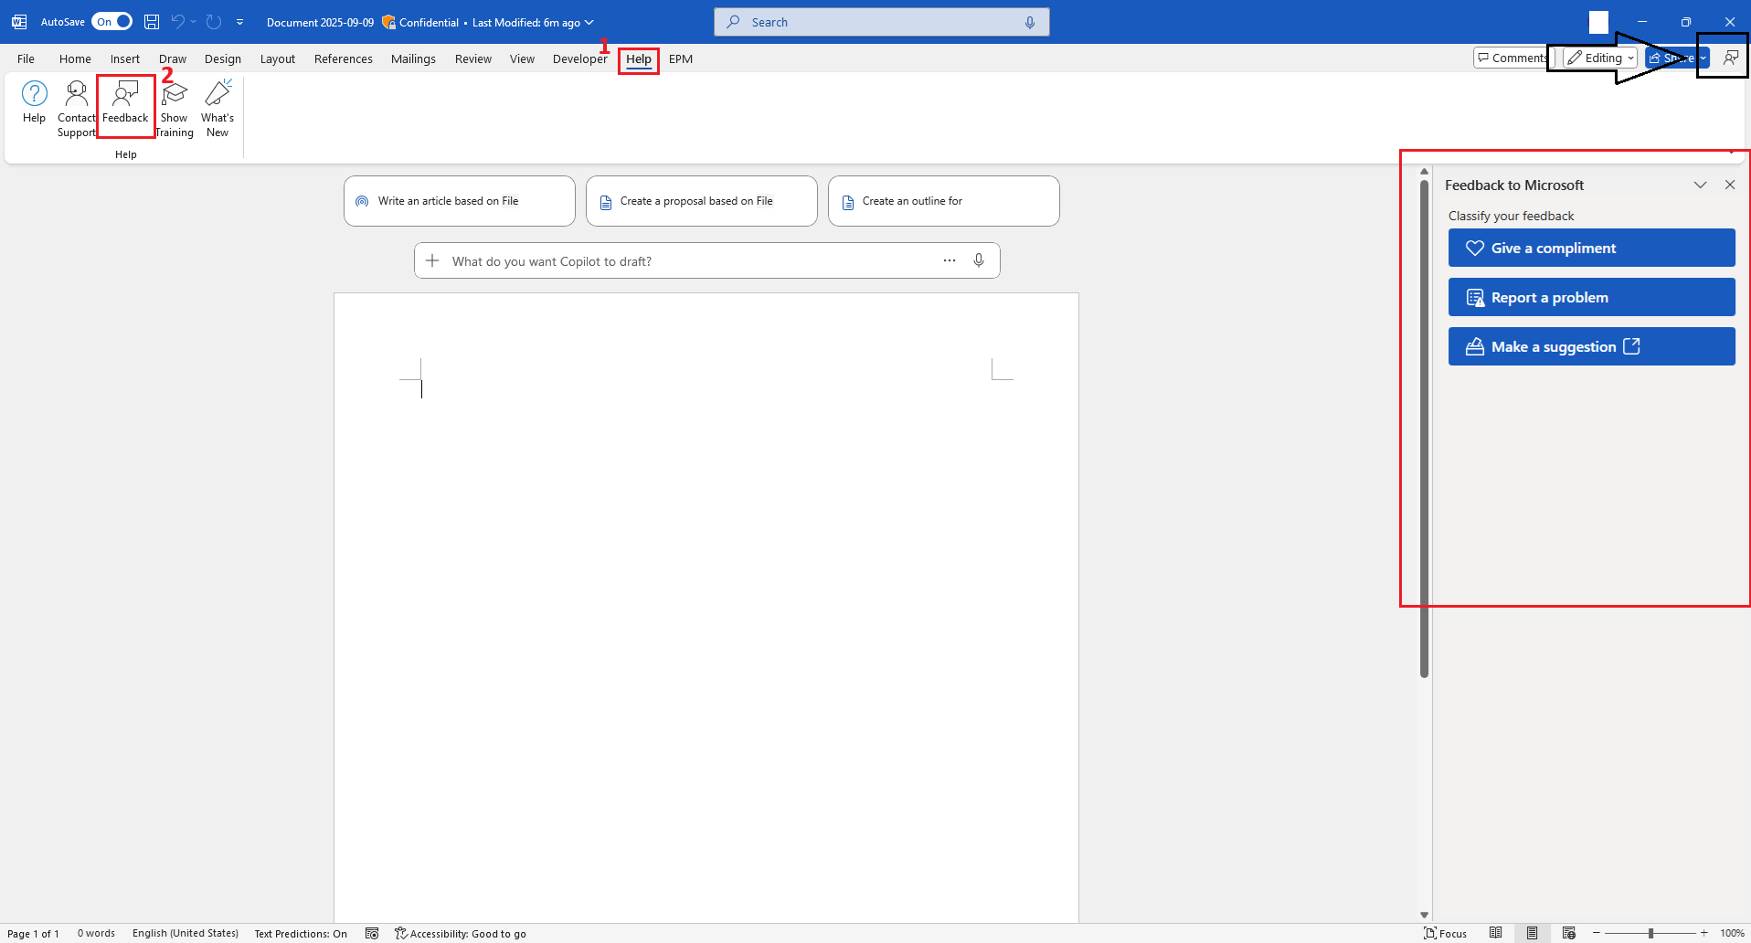The image size is (1751, 943).
Task: Select the Help tab
Action: tap(639, 58)
